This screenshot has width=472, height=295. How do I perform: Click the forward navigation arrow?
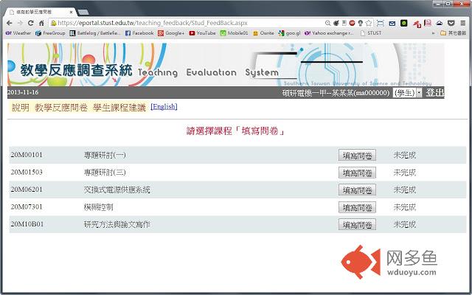(20, 23)
